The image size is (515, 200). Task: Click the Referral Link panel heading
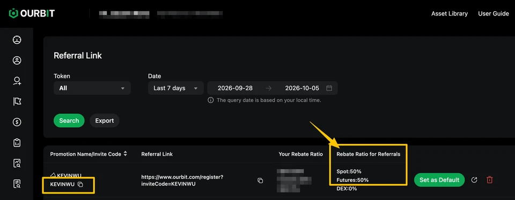pos(78,55)
